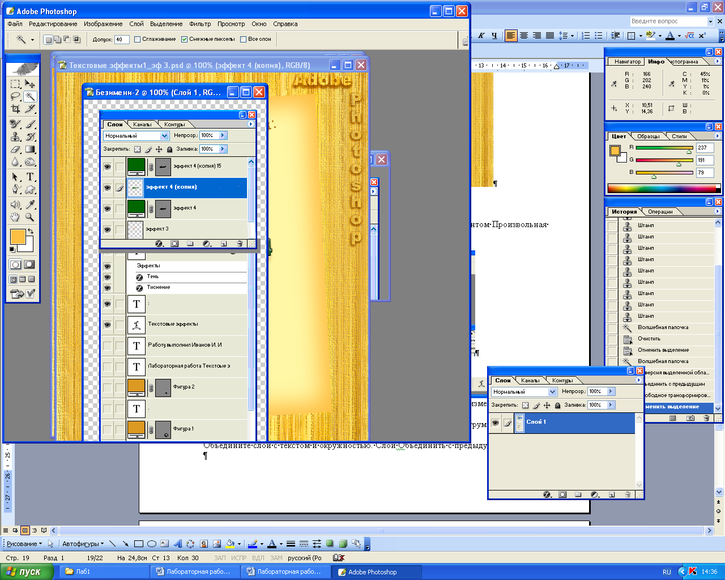Image resolution: width=725 pixels, height=580 pixels.
Task: Open Заливка fill arrow in top layers panel
Action: pos(223,149)
